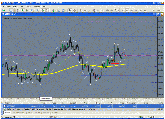Image resolution: width=165 pixels, height=119 pixels.
Task: Open the Templates toolbar icon
Action: click(63, 10)
